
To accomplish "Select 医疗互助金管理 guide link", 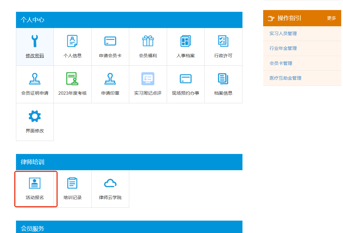I will tap(285, 78).
